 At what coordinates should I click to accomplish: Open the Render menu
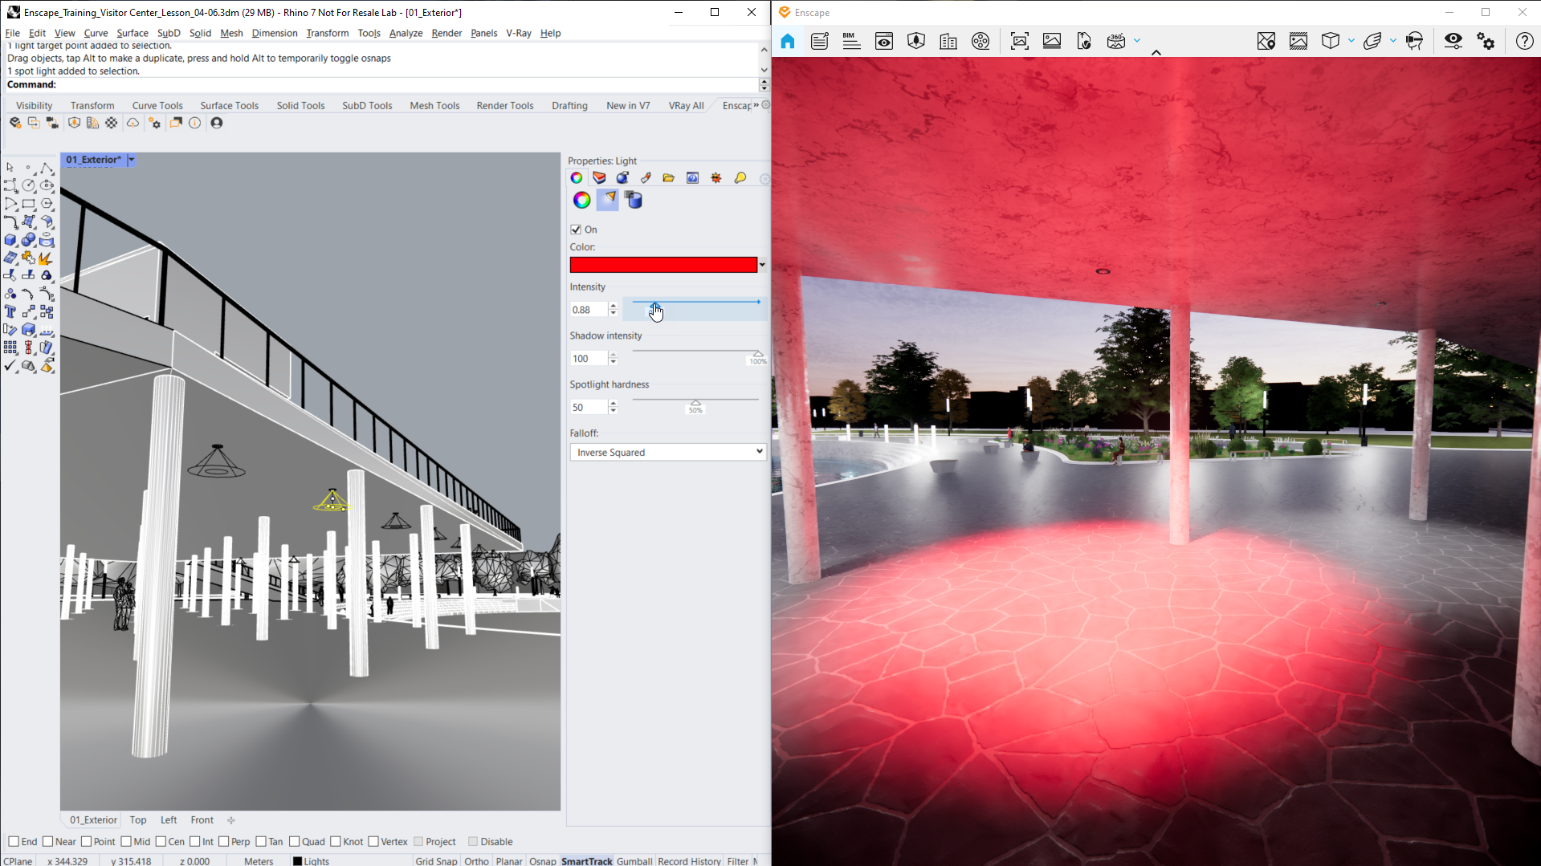[x=446, y=33]
